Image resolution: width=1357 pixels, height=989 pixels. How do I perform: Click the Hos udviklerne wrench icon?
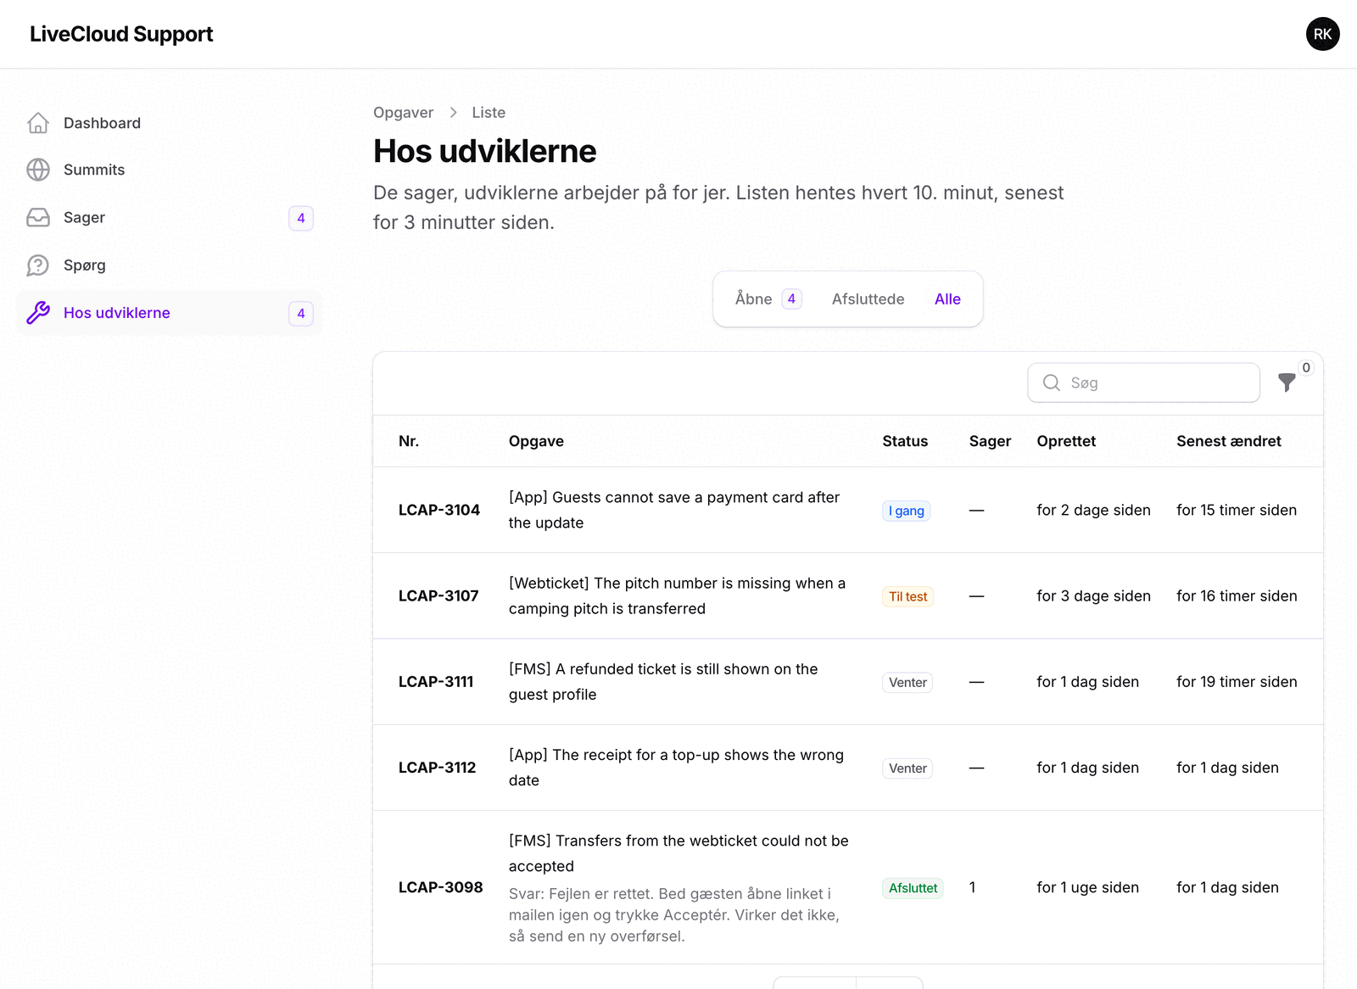coord(38,313)
